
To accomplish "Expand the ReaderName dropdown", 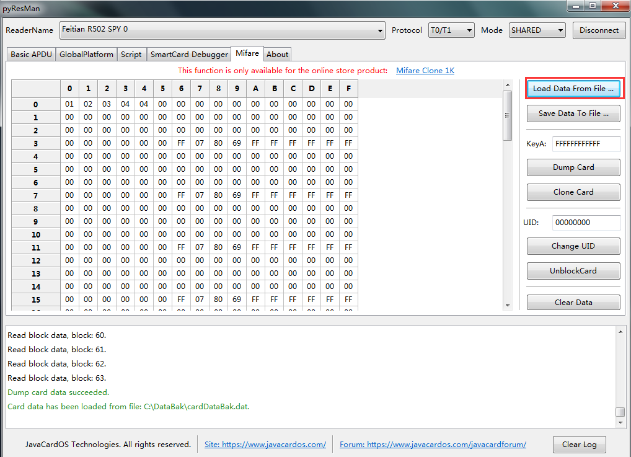I will pos(381,30).
